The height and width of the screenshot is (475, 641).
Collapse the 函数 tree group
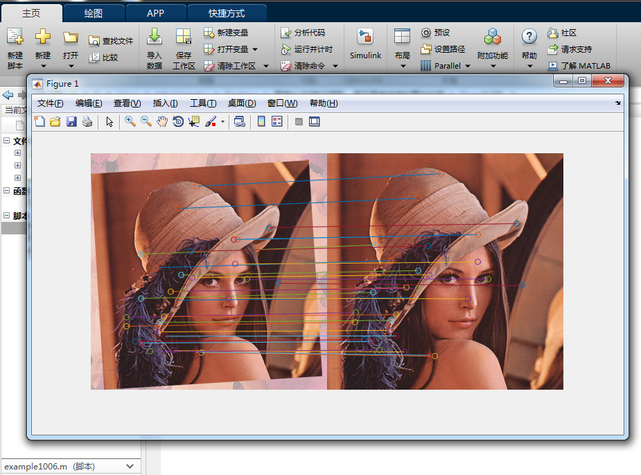(6, 190)
